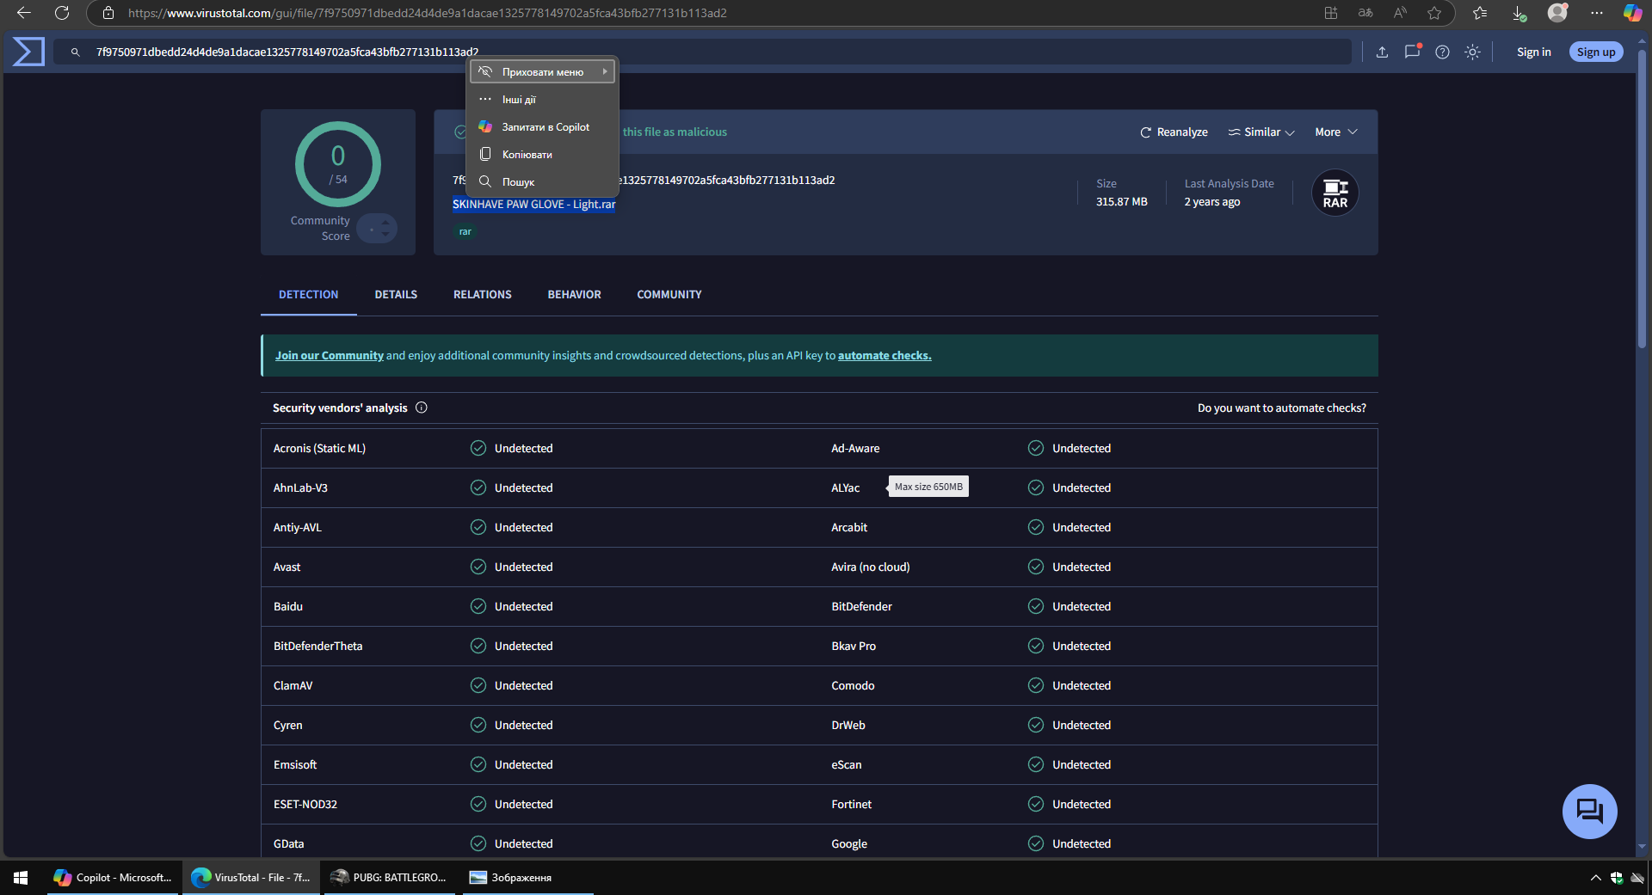Click Do you want to automate checks?
The image size is (1652, 895).
click(1282, 408)
